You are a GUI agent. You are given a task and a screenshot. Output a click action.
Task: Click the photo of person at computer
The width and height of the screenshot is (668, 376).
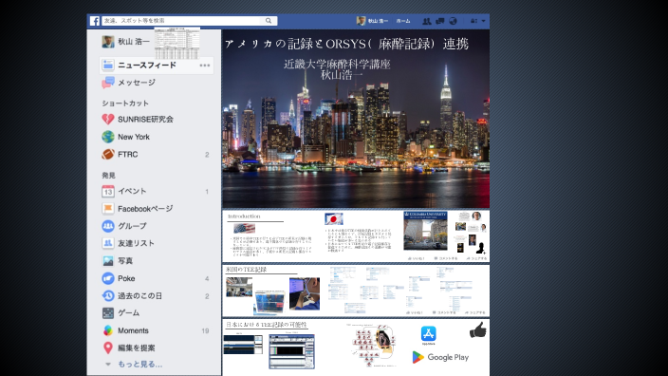tap(305, 293)
